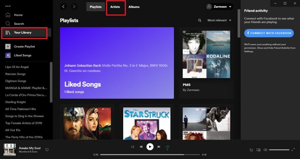Open Songs to Sing in the Shower
This screenshot has width=300, height=159.
(x=24, y=116)
